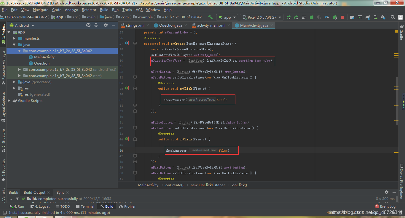Click the Make Project hammer icon
This screenshot has width=405, height=218.
(211, 17)
